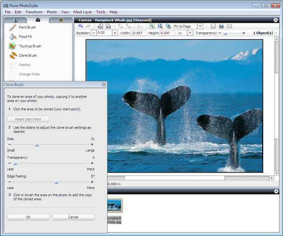Click the blue Undo arrow icon
The width and height of the screenshot is (283, 236).
point(80,26)
